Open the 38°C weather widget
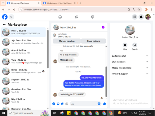 [x=122, y=113]
